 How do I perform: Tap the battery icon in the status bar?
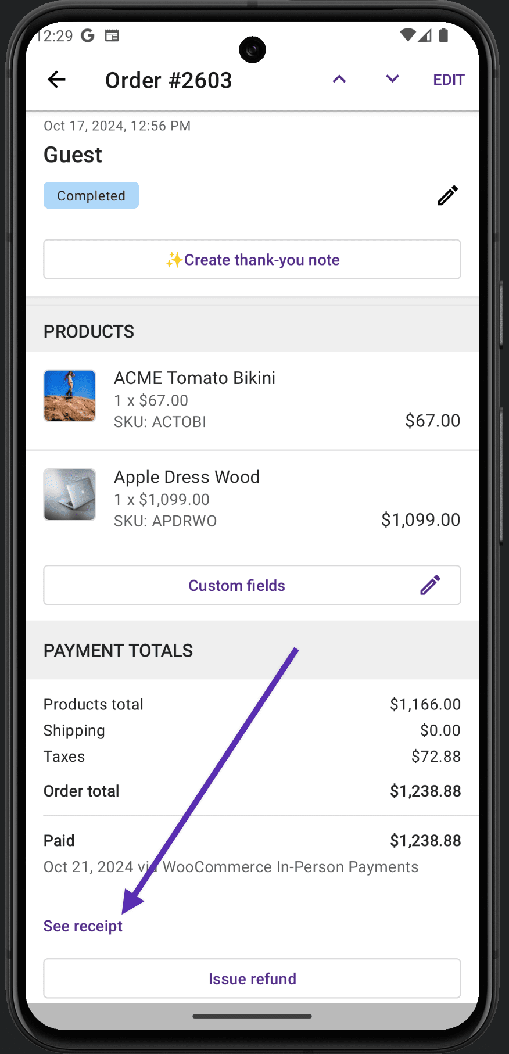tap(443, 35)
